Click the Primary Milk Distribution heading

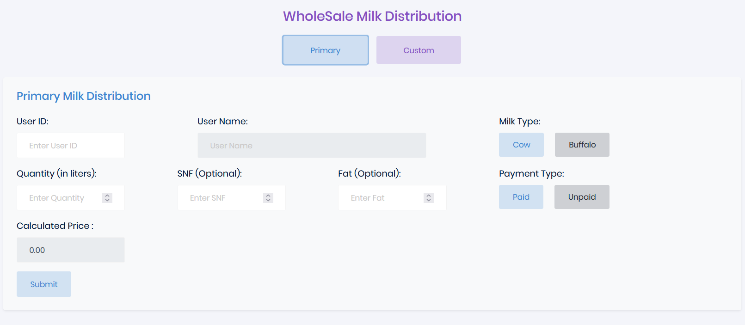[x=83, y=96]
